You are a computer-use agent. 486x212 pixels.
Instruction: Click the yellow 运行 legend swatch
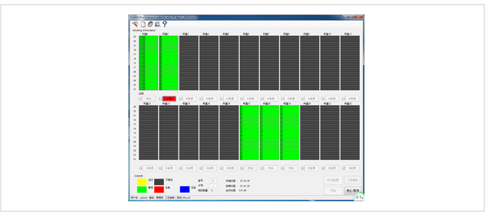click(142, 181)
